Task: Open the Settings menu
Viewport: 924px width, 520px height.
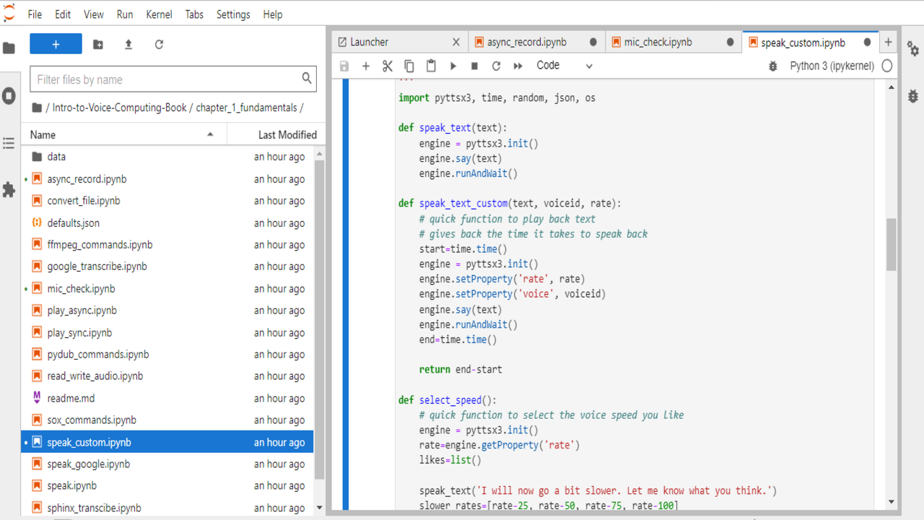Action: pyautogui.click(x=233, y=14)
